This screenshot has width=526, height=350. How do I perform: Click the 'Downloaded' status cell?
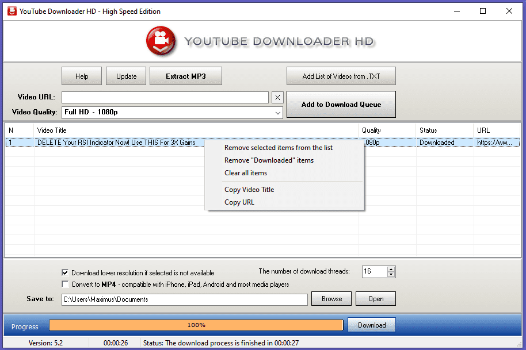pyautogui.click(x=437, y=143)
